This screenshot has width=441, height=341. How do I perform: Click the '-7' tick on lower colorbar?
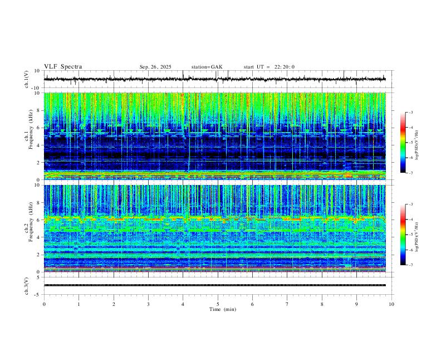point(410,265)
